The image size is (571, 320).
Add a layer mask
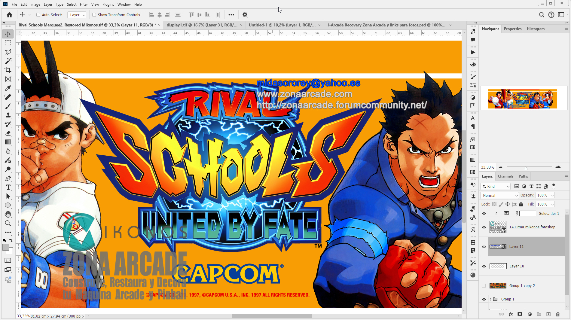520,314
